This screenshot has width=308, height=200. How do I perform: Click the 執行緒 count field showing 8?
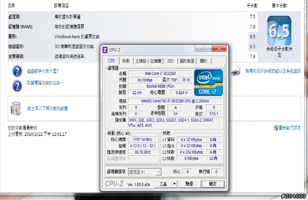(216, 172)
